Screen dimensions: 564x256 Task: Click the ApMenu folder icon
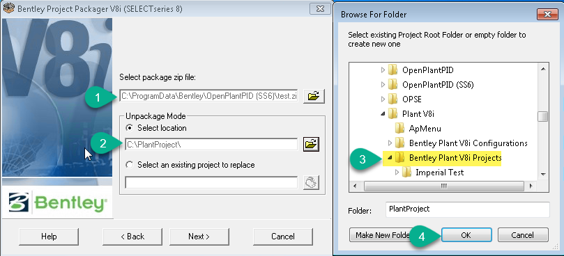coord(399,128)
